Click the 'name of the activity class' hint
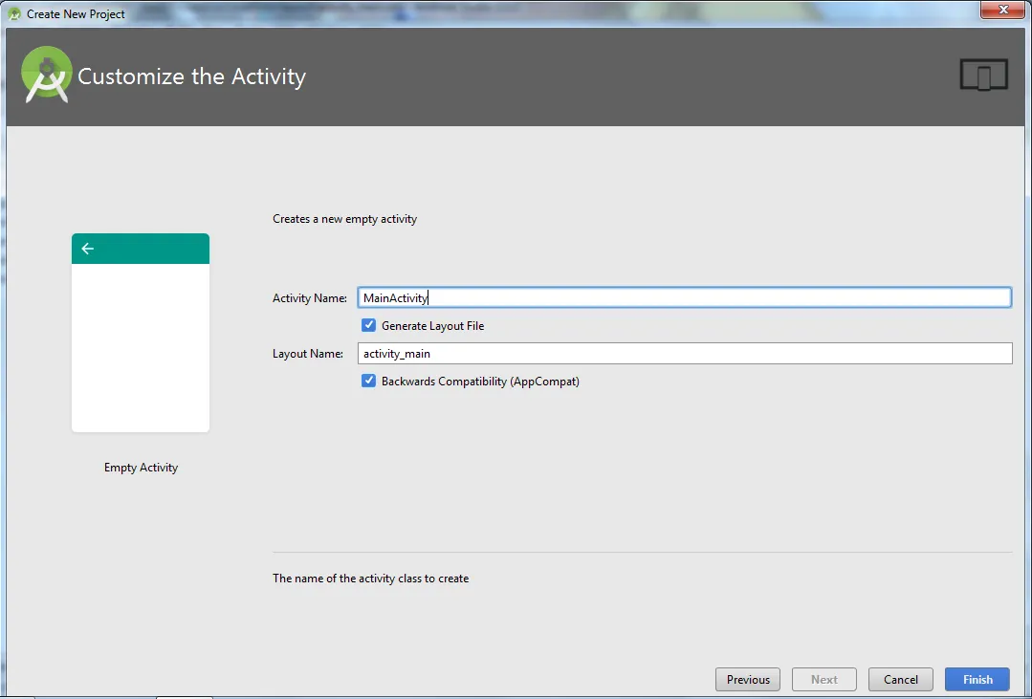 [x=370, y=579]
